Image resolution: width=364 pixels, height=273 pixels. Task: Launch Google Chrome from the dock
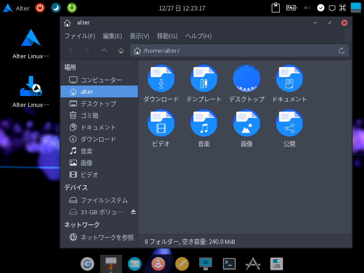click(x=87, y=263)
